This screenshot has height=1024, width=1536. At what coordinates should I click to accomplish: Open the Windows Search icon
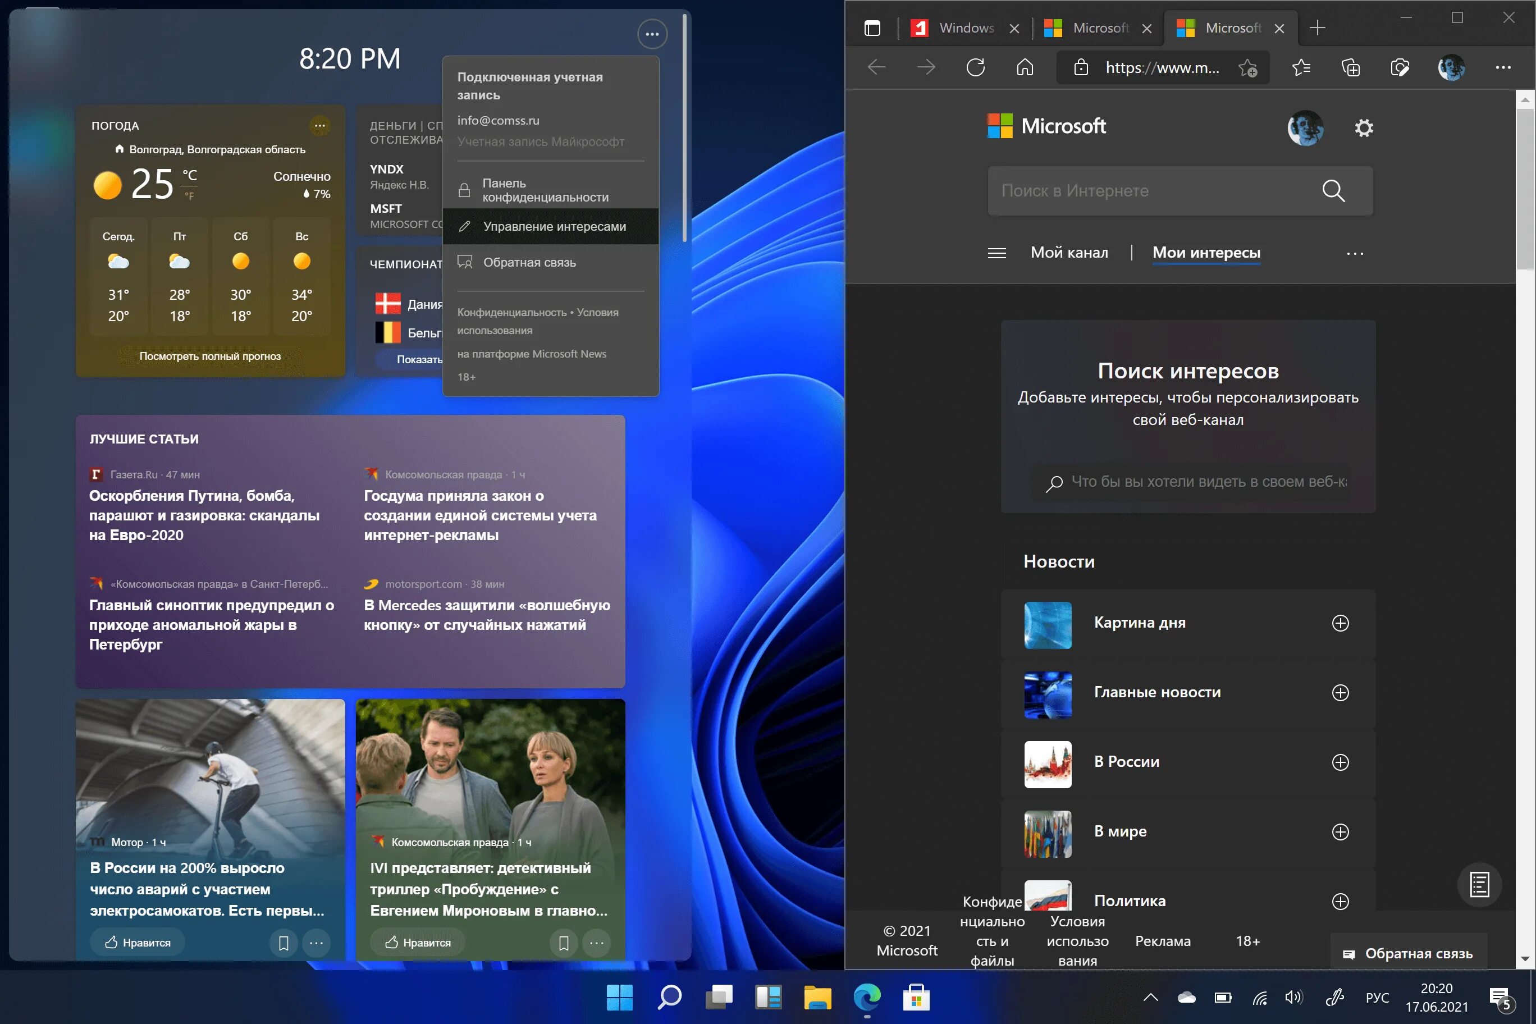click(x=669, y=993)
